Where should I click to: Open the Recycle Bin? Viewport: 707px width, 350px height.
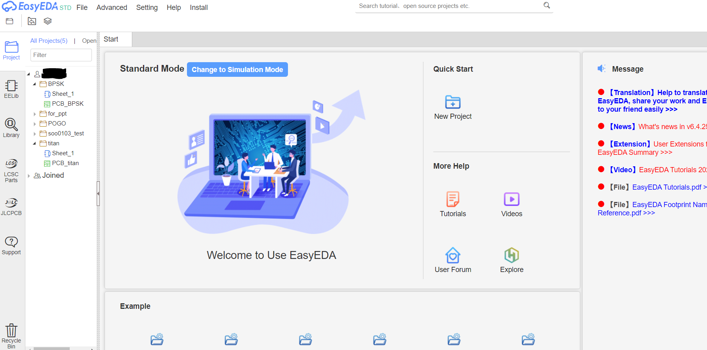(x=11, y=336)
